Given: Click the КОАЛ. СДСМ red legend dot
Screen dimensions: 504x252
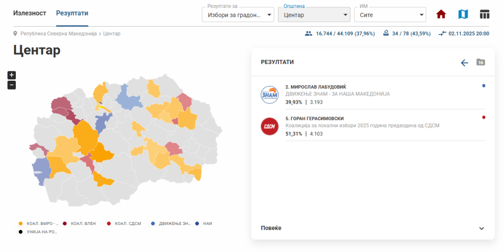Looking at the screenshot, I should pyautogui.click(x=108, y=223).
